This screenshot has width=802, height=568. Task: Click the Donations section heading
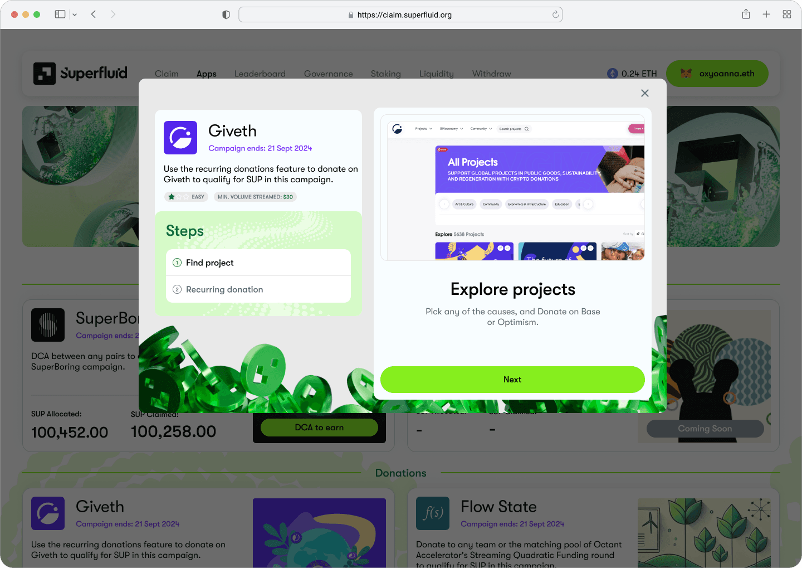tap(401, 473)
